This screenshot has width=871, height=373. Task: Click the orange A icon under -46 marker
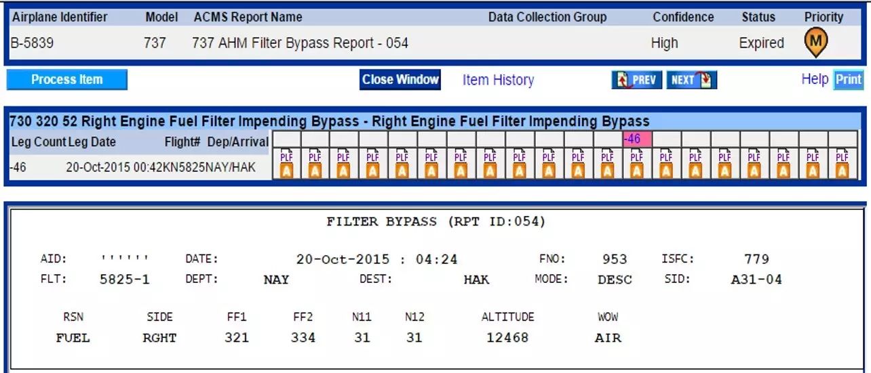(636, 171)
